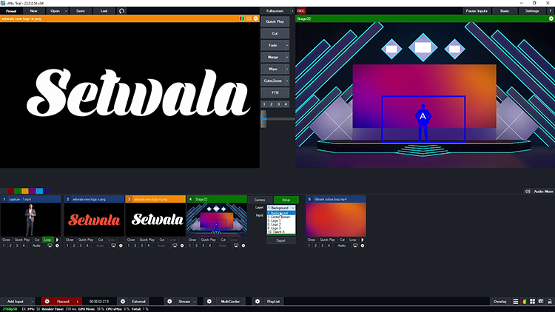Screen dimensions: 555x312
Task: Click the PlayList settings gear icon
Action: (257, 302)
